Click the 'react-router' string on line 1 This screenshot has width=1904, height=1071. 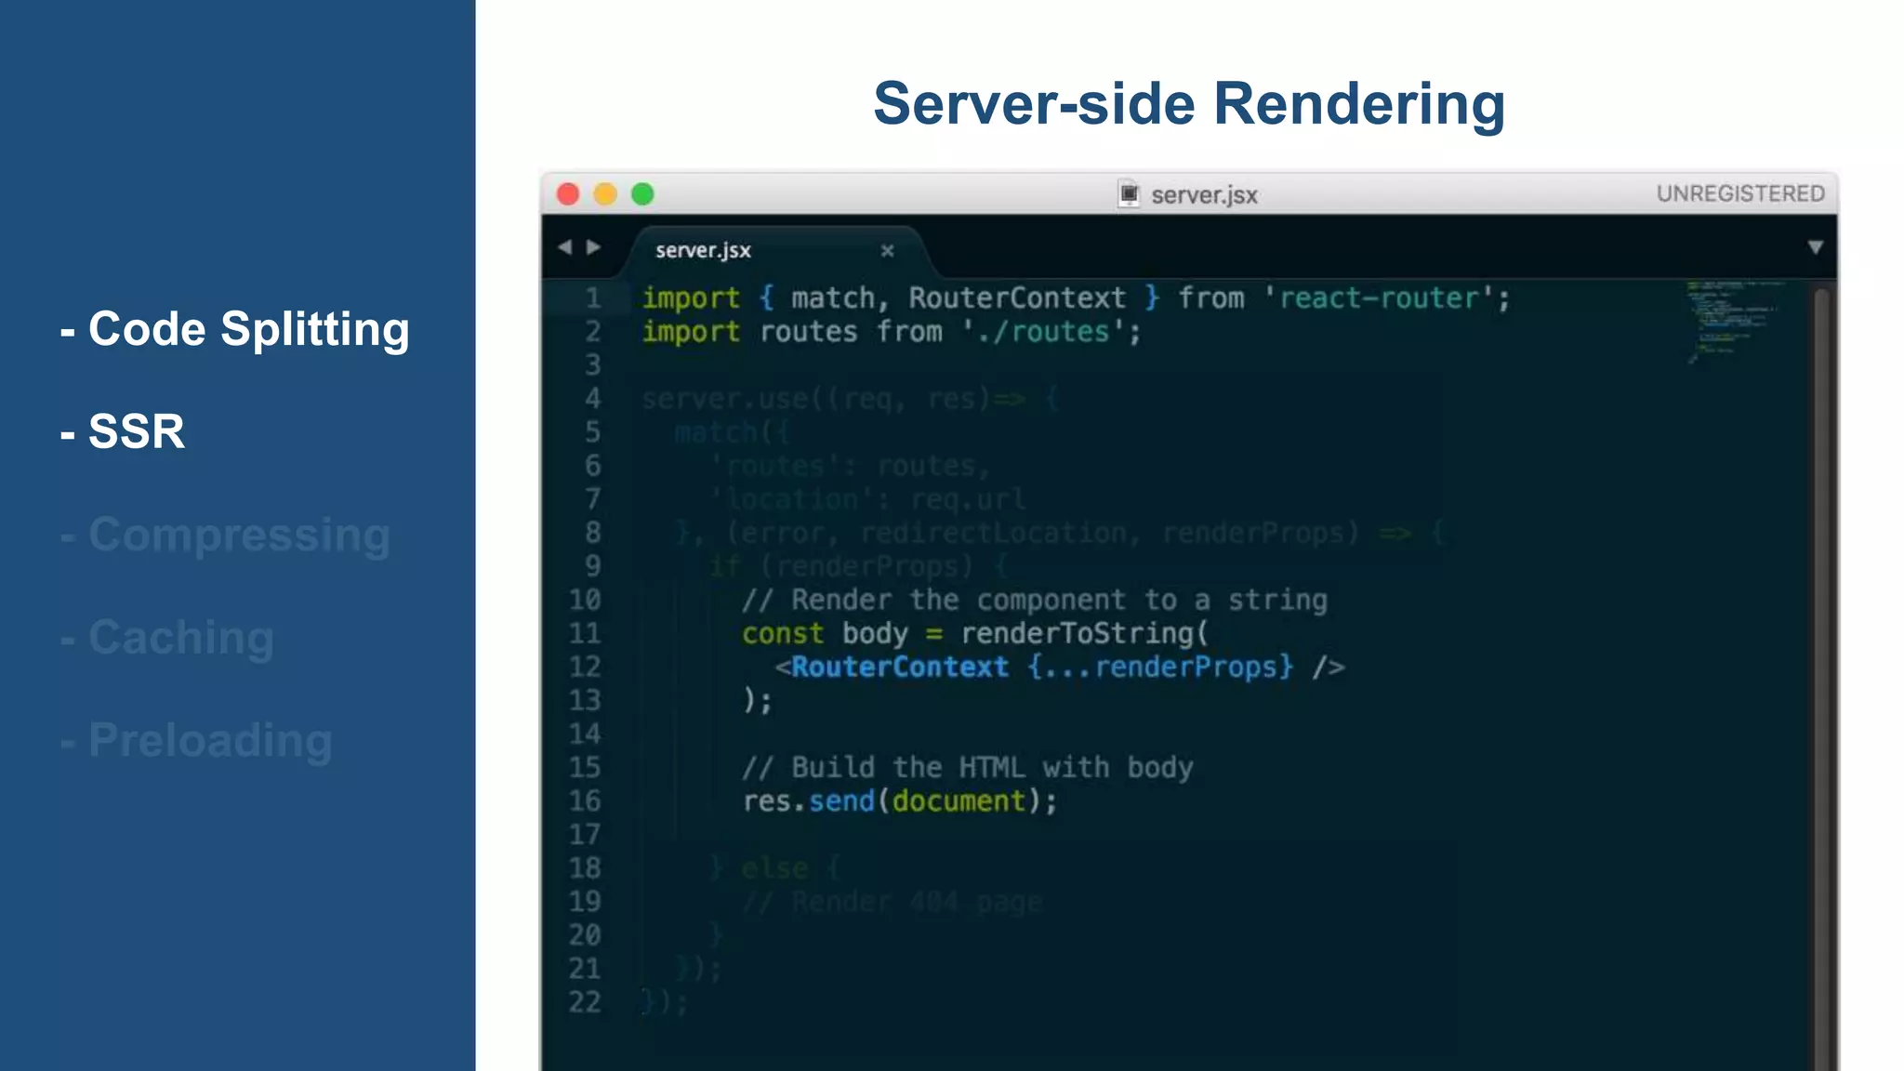(1379, 298)
